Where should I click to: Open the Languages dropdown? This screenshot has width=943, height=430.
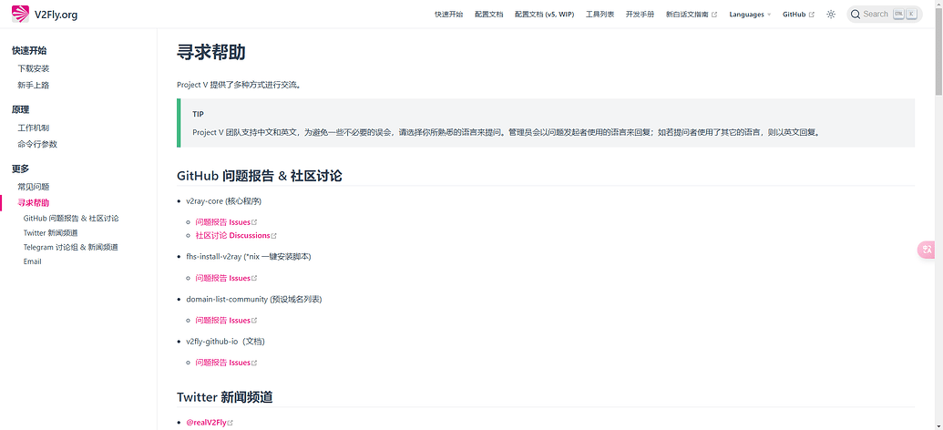(x=750, y=15)
